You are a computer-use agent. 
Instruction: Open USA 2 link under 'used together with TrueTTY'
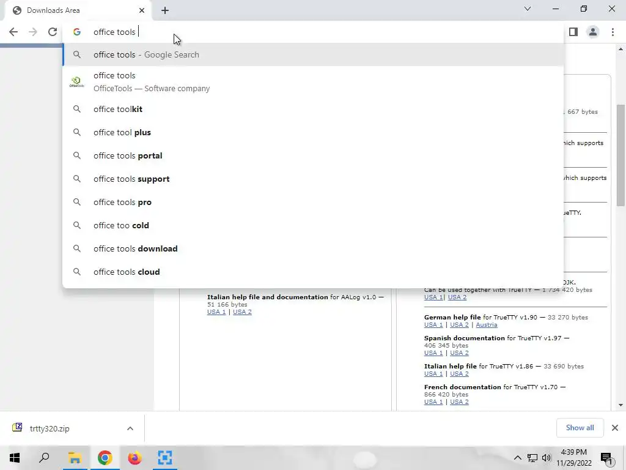(x=457, y=297)
